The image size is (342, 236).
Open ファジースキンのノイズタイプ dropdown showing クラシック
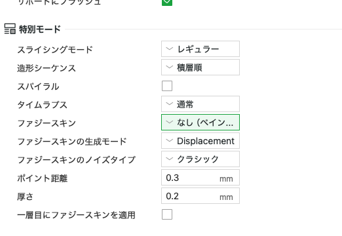tap(200, 159)
